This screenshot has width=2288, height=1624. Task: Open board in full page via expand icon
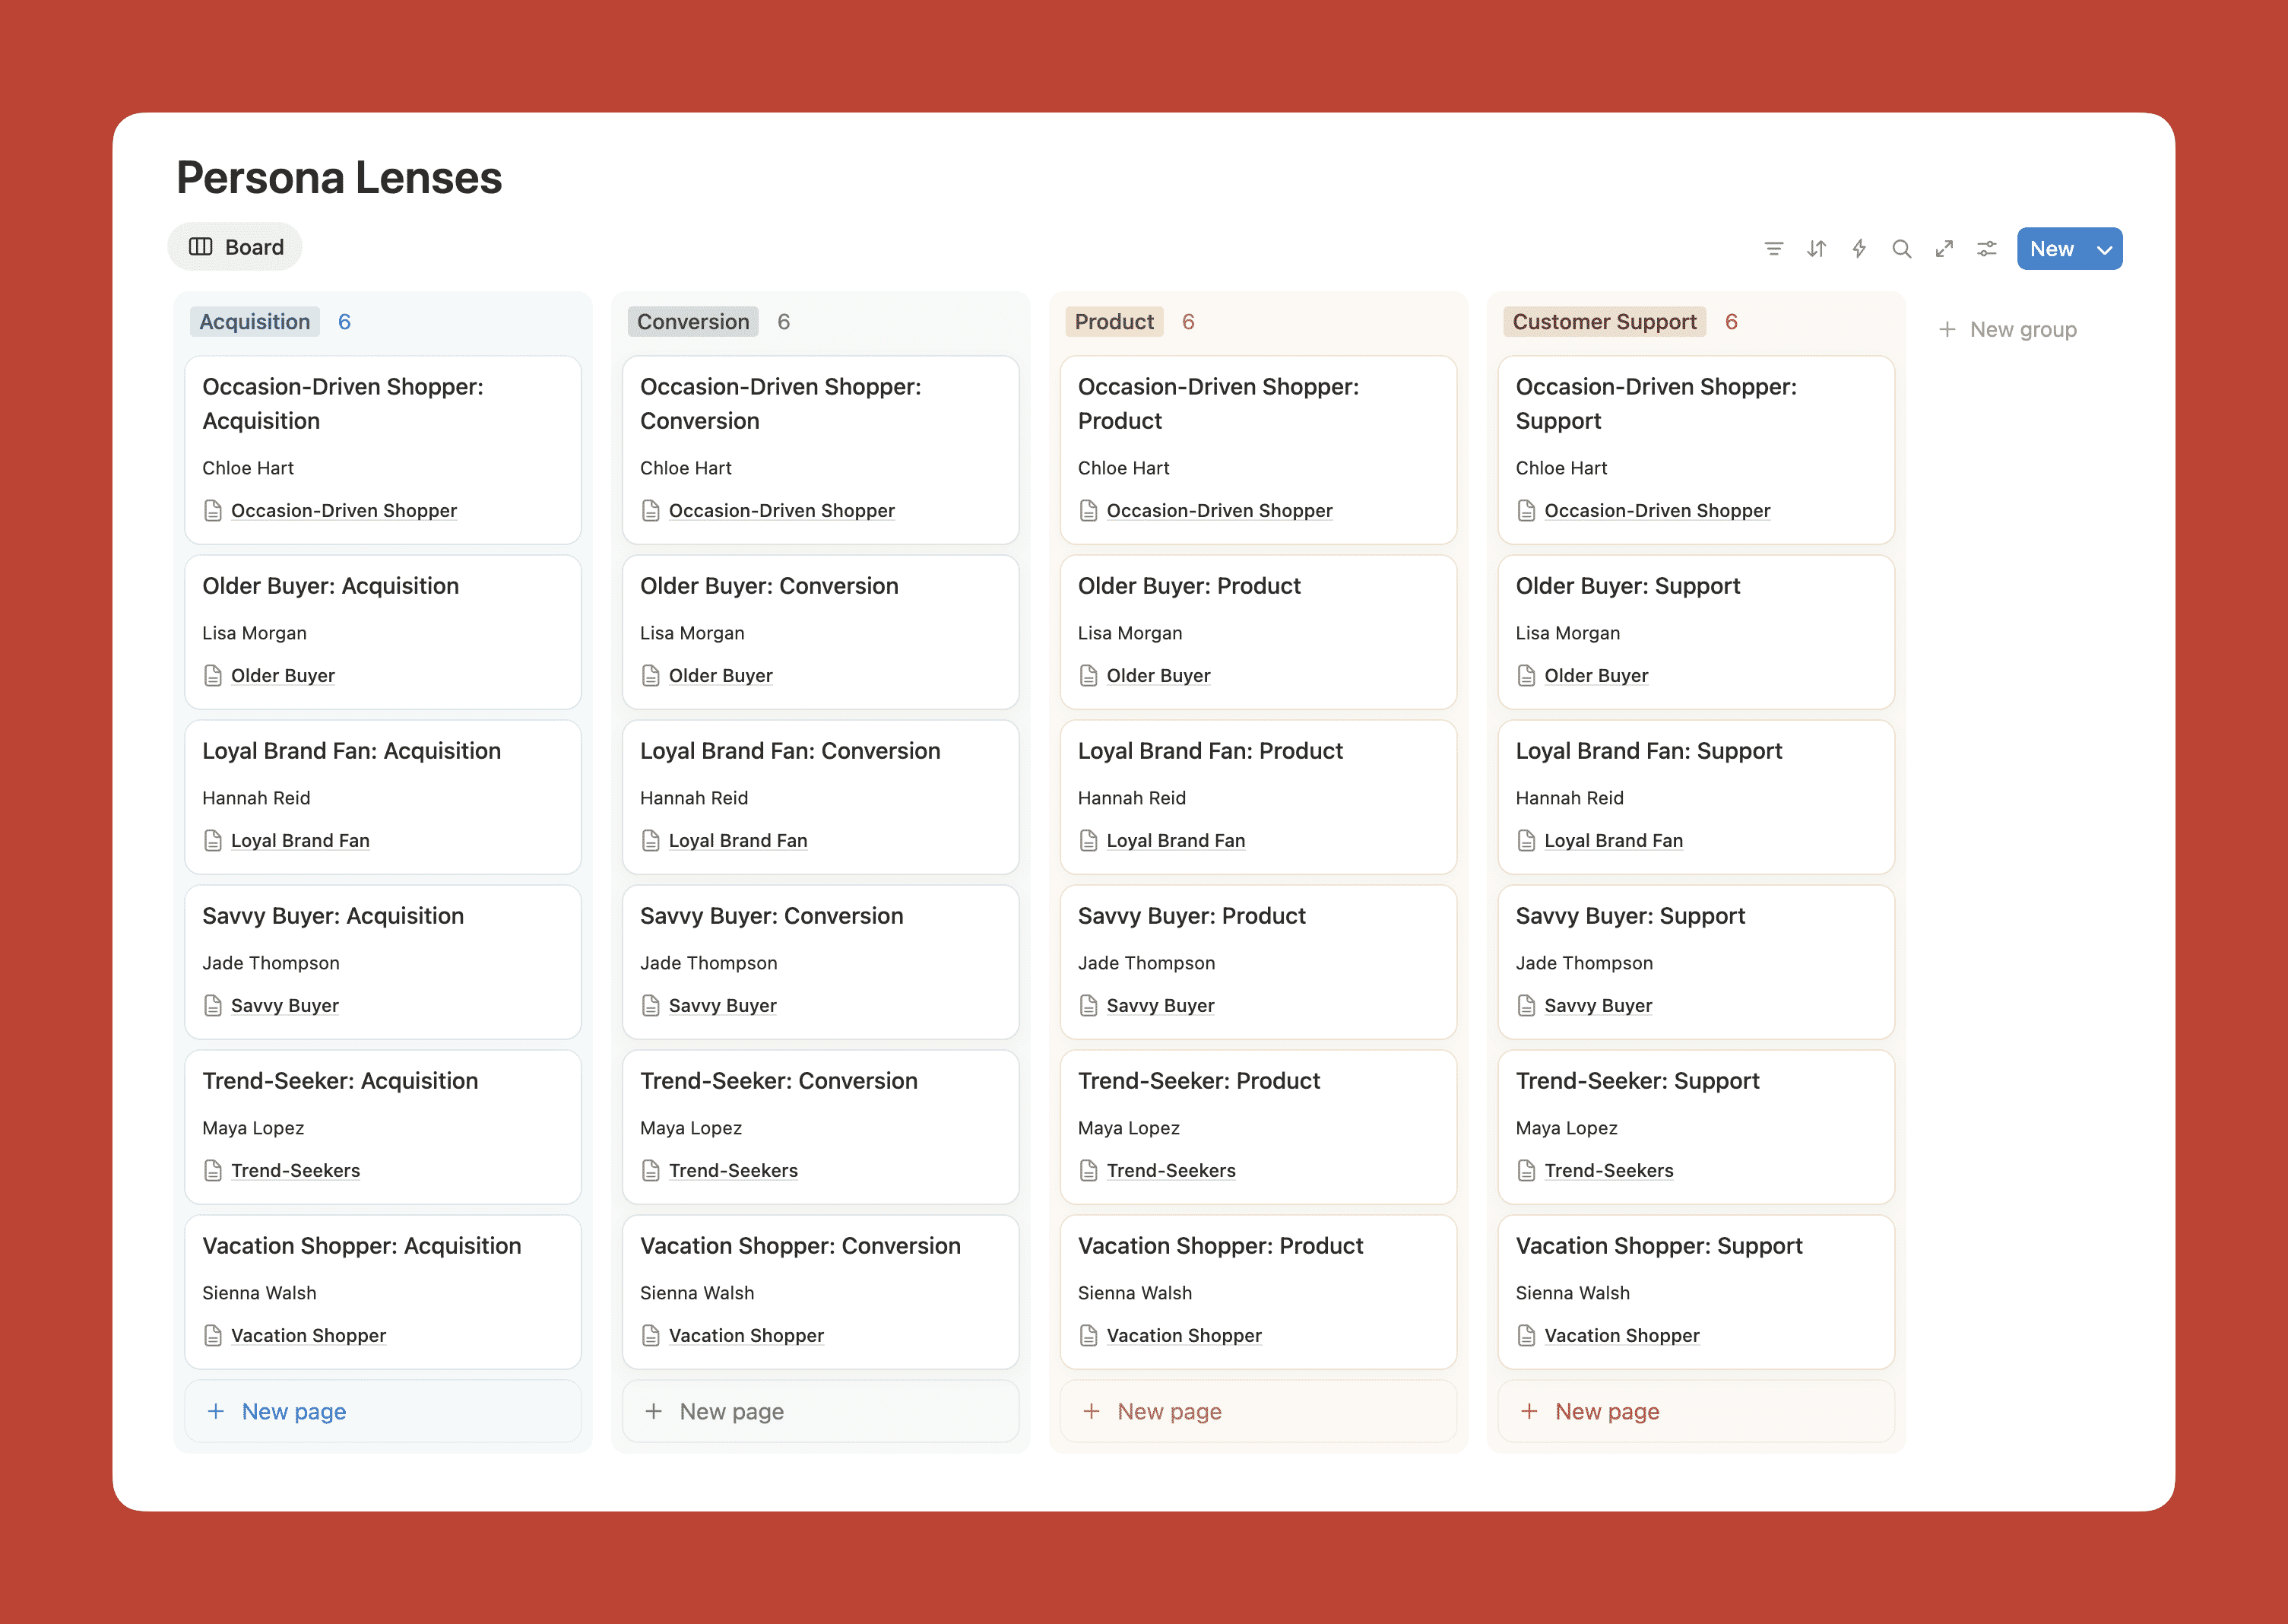pyautogui.click(x=1944, y=249)
